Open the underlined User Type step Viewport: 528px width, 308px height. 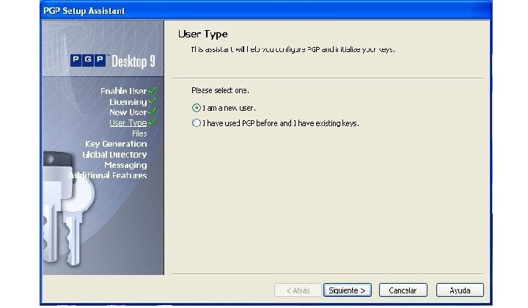pos(128,123)
